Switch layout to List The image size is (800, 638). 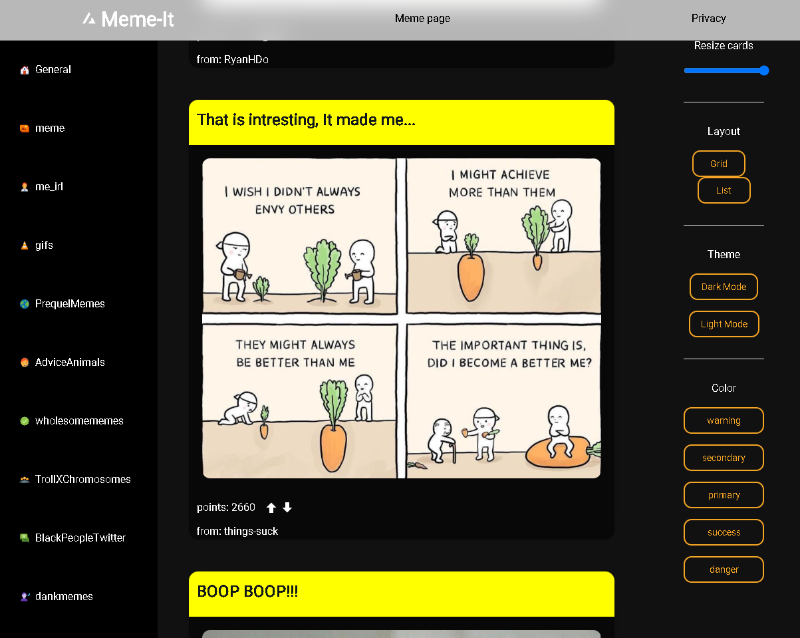[x=724, y=190]
